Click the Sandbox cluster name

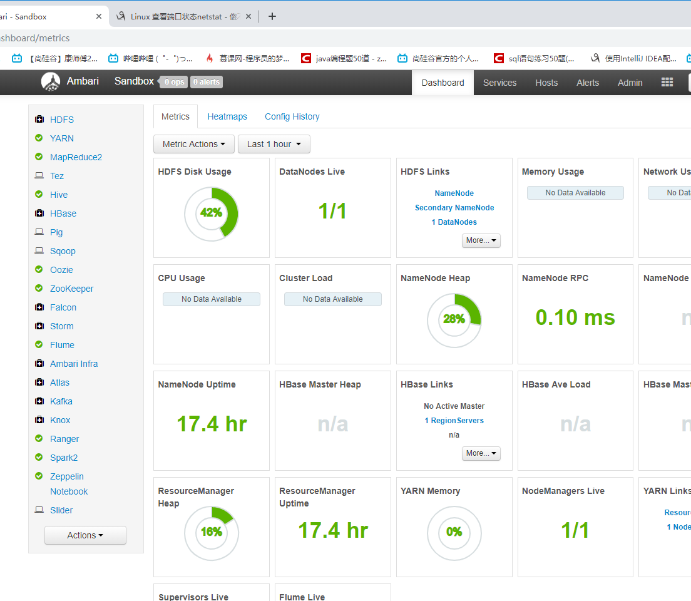(134, 81)
